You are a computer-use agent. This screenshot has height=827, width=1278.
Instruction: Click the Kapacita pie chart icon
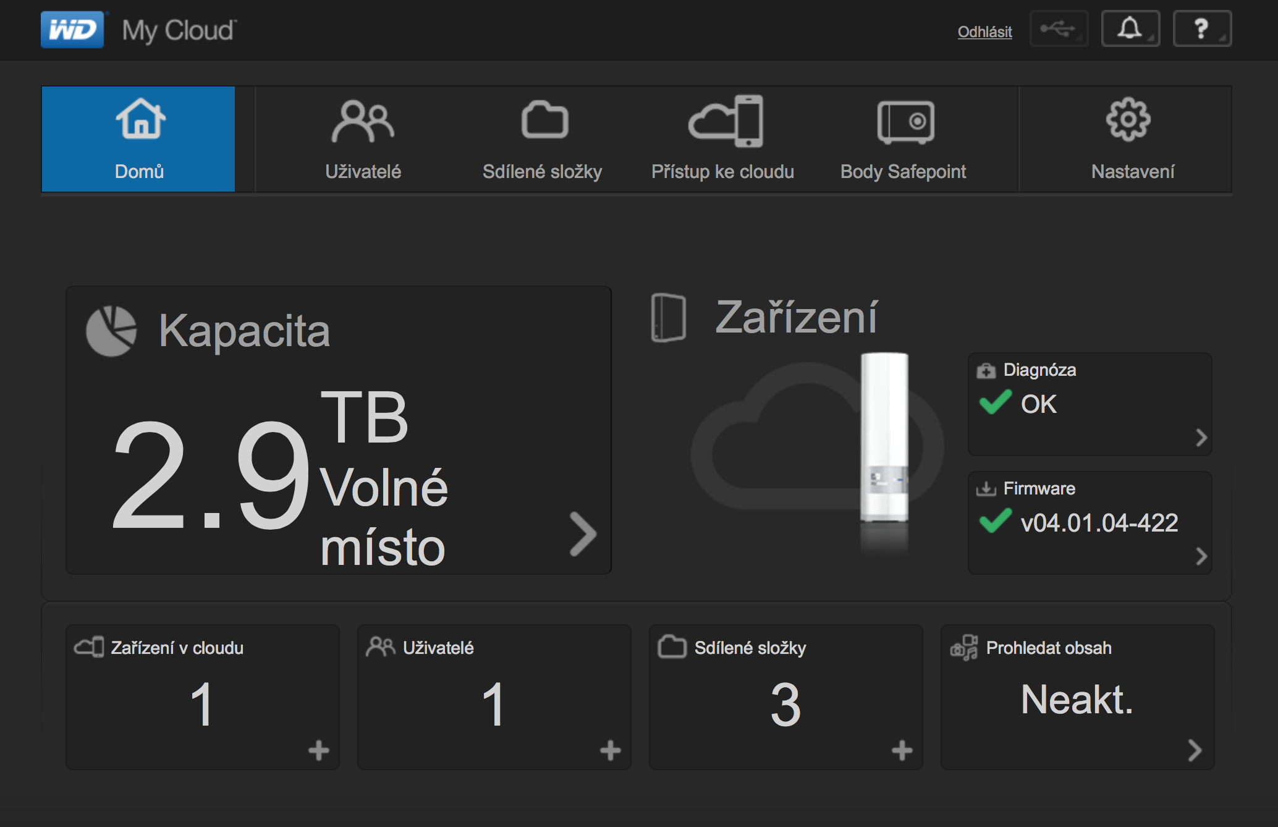(111, 331)
